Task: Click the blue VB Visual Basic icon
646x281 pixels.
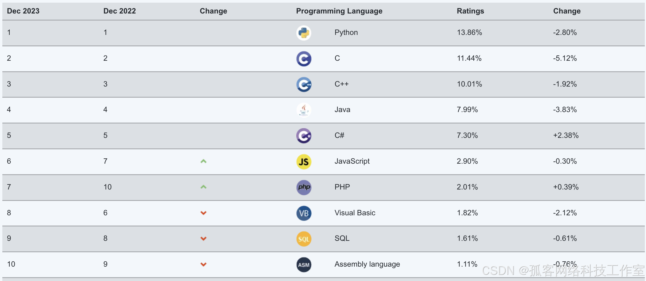Action: 304,213
